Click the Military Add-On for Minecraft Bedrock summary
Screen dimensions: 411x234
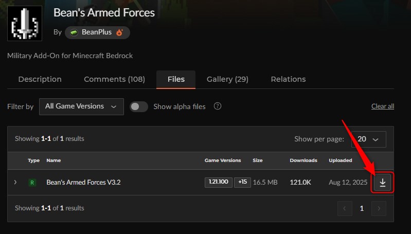[70, 56]
